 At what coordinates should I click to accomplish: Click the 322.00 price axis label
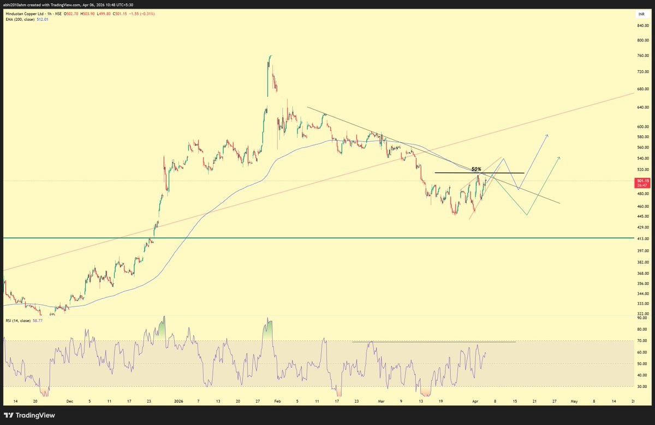pos(642,314)
